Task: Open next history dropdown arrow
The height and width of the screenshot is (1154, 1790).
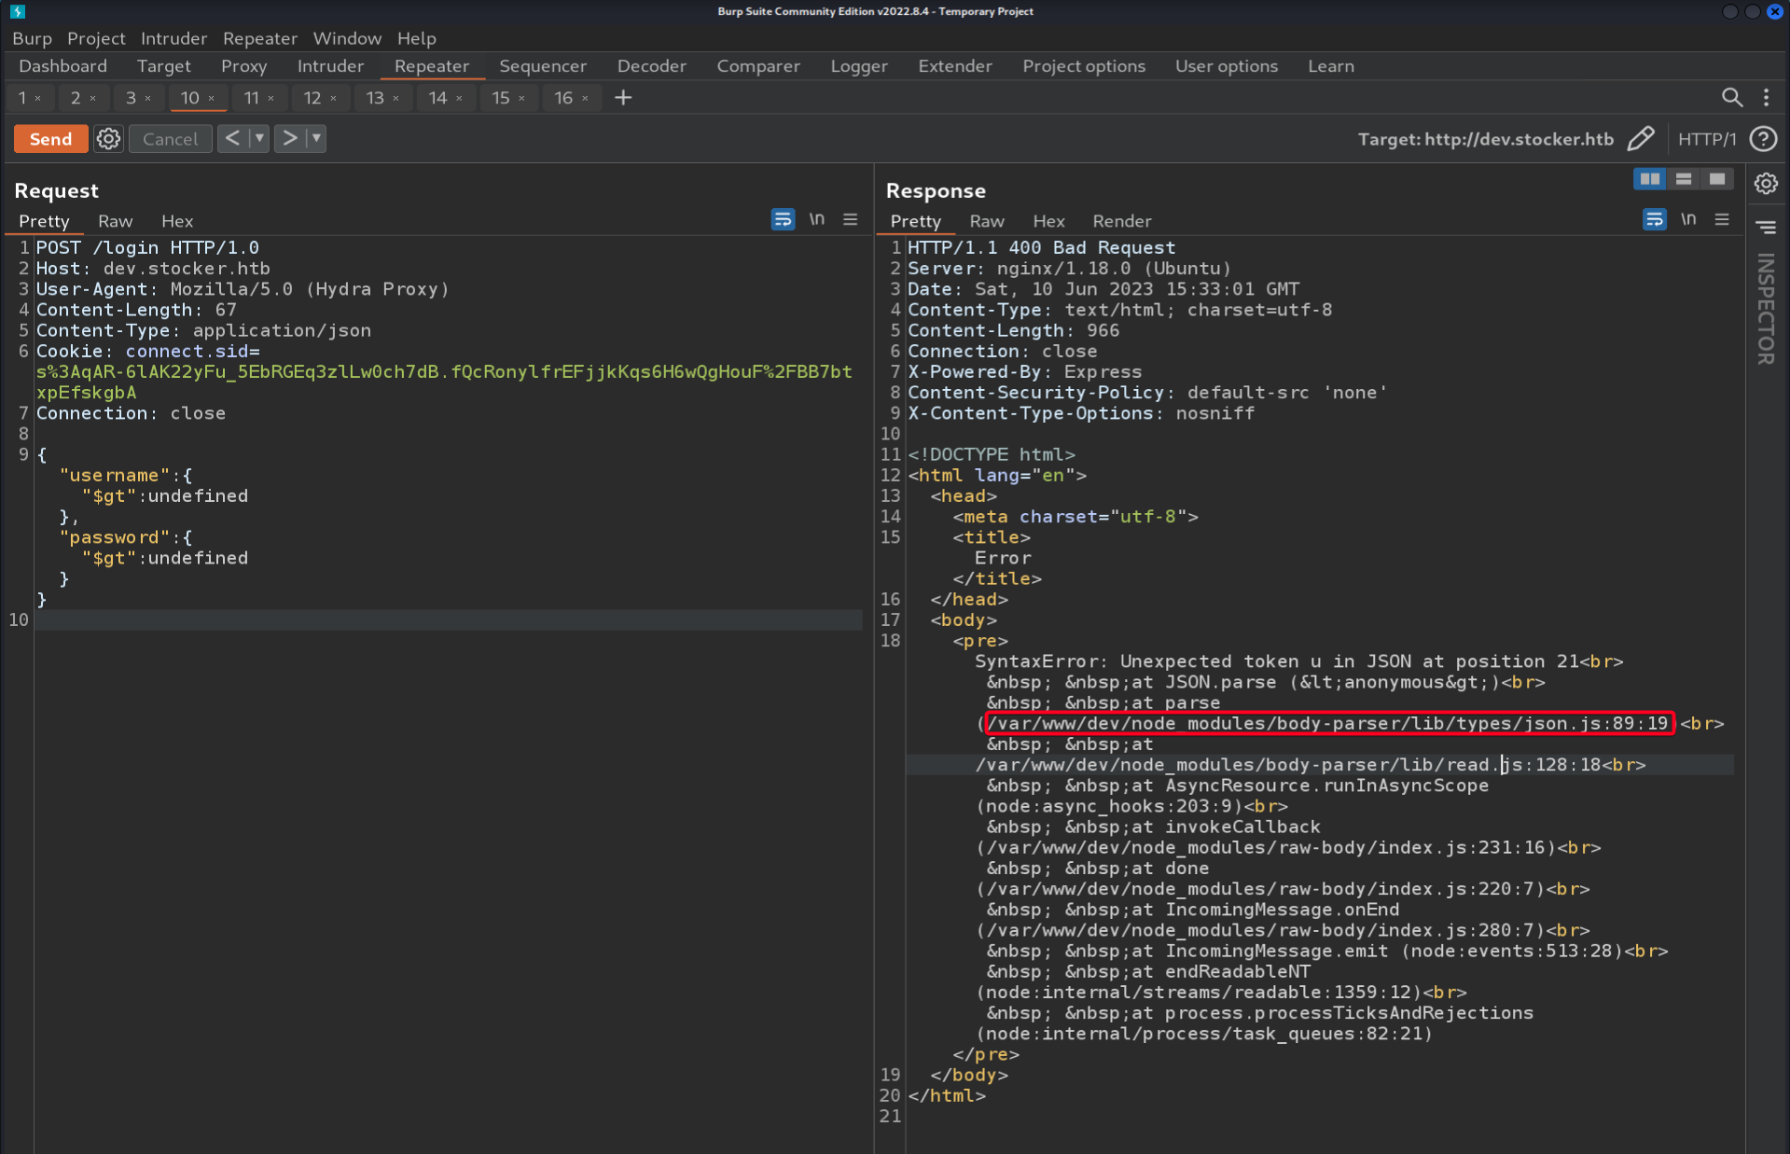Action: pyautogui.click(x=316, y=138)
